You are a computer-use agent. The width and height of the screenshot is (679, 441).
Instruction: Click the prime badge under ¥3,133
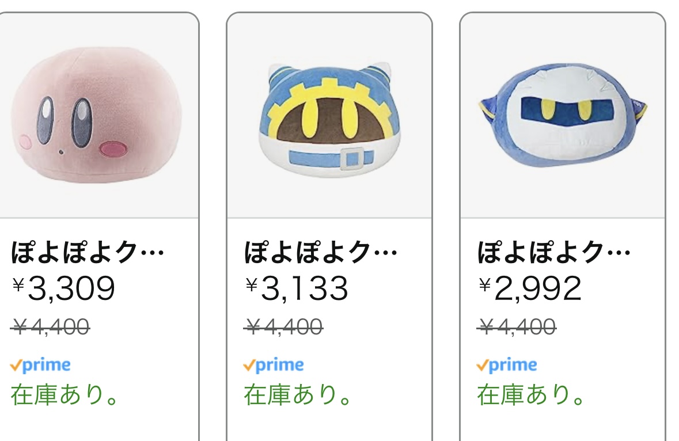click(x=274, y=365)
